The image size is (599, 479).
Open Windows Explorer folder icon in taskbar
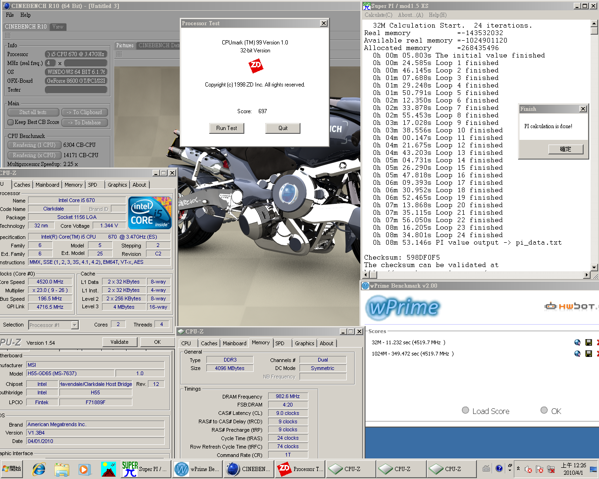(62, 469)
